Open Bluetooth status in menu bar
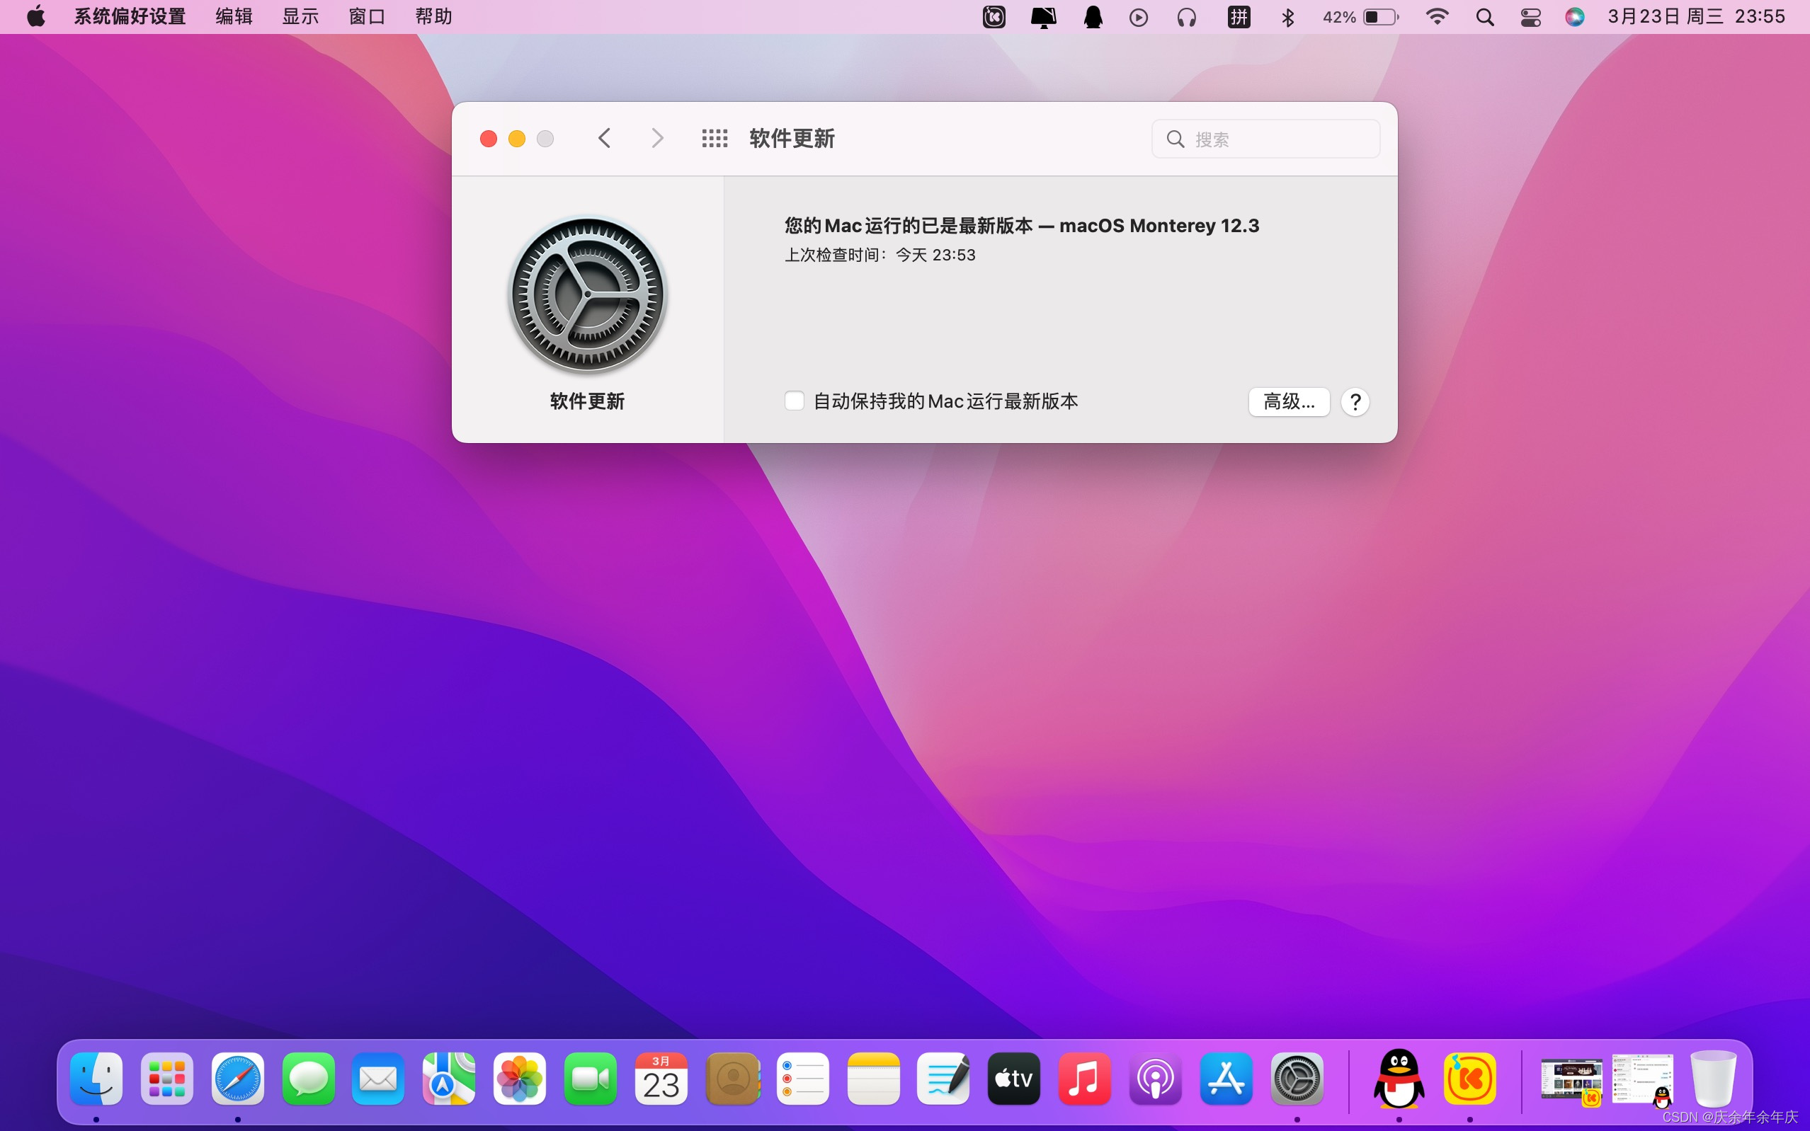Viewport: 1810px width, 1131px height. tap(1287, 17)
